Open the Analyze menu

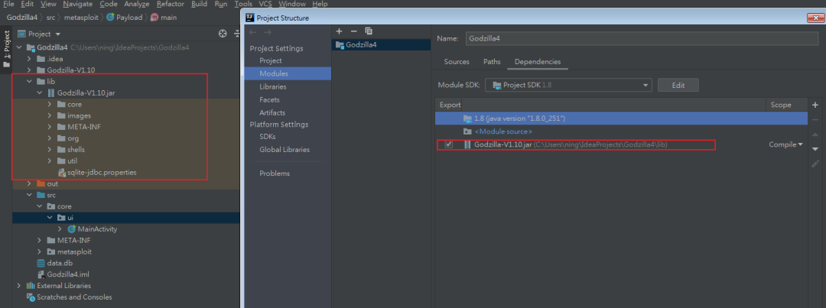coord(137,4)
